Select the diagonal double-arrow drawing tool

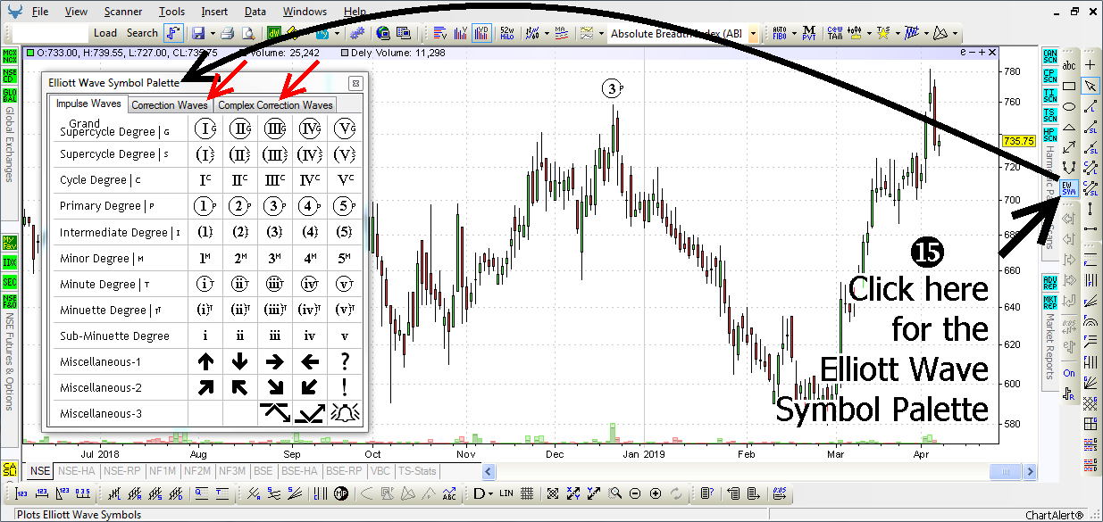1069,147
